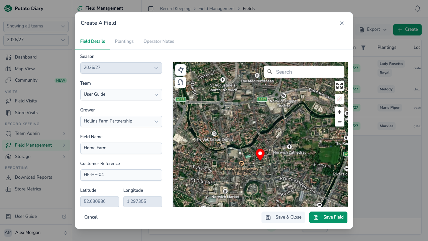
Task: Zoom out on the map
Action: tap(339, 122)
